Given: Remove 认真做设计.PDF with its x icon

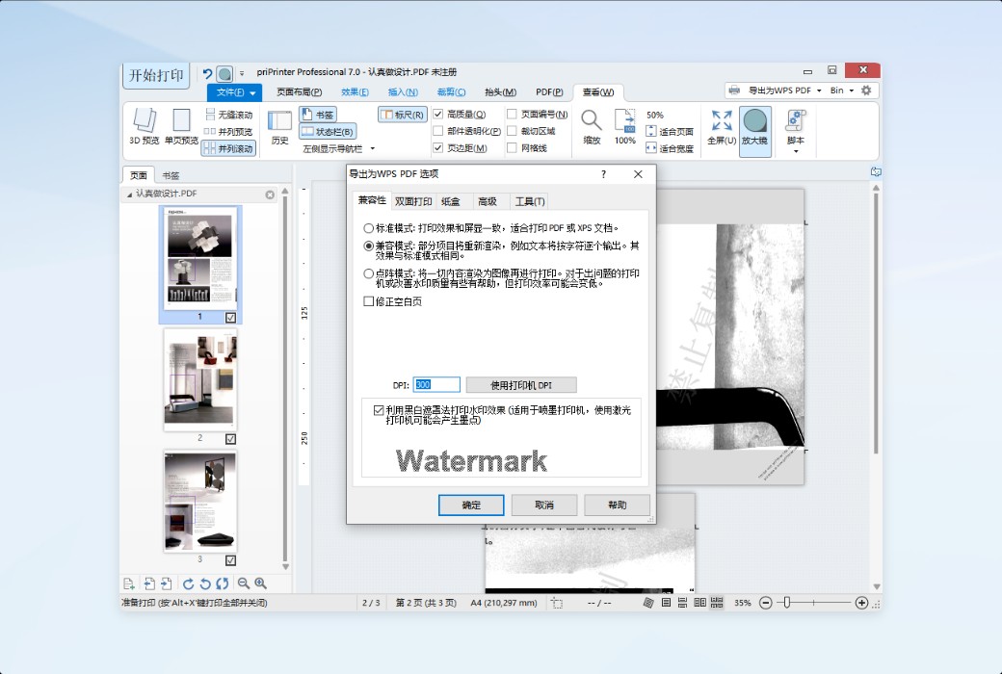Looking at the screenshot, I should coord(270,194).
